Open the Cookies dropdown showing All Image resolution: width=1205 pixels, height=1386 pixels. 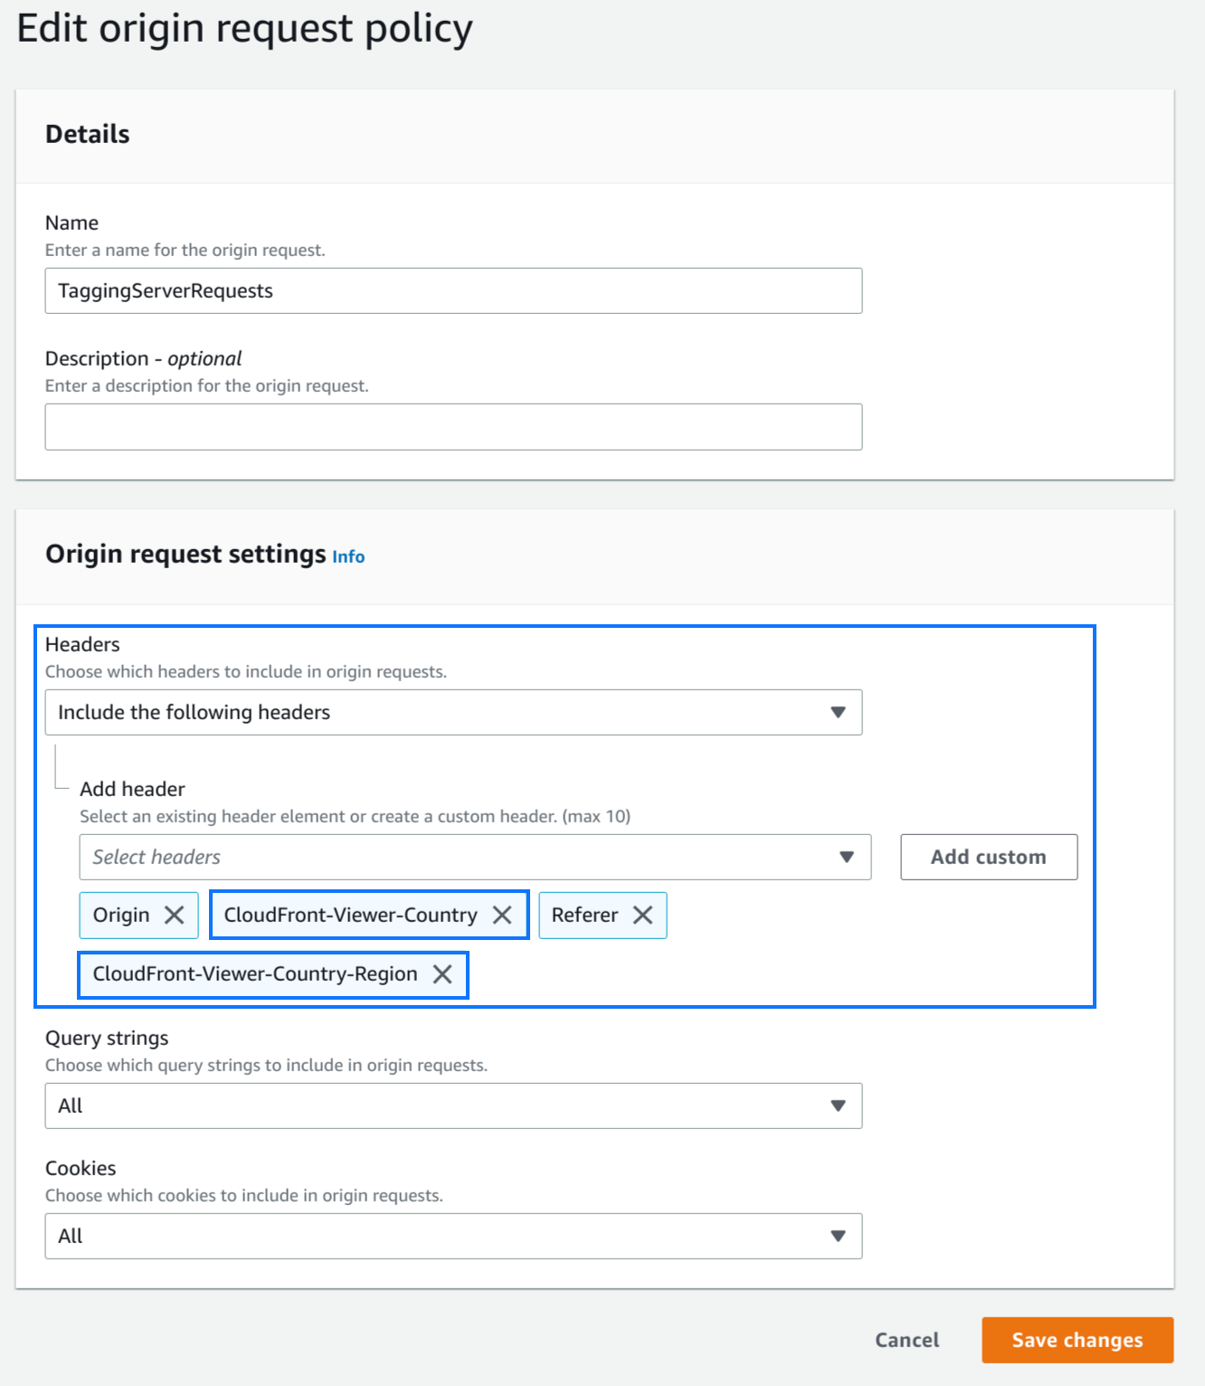tap(453, 1236)
